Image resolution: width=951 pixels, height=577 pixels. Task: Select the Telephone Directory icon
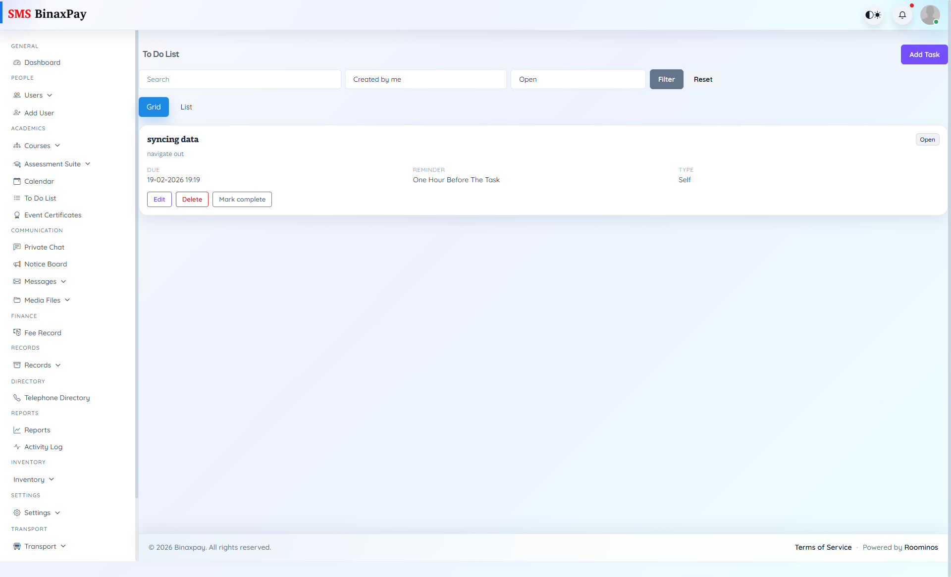coord(17,397)
